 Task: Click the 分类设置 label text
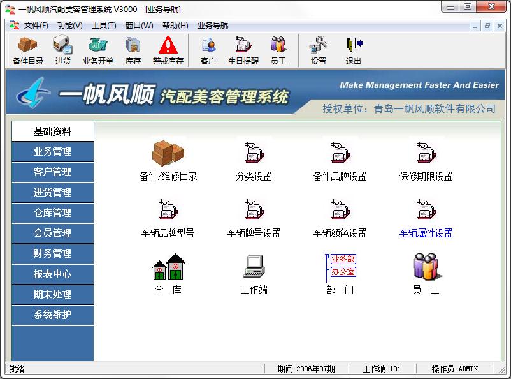pos(254,176)
